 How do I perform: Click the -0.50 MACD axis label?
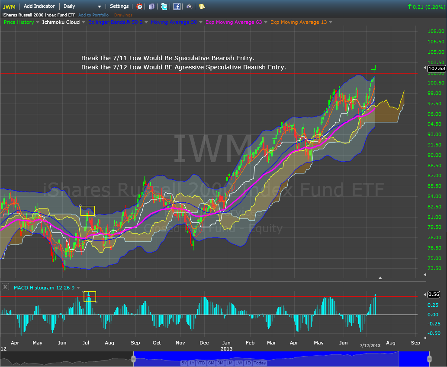[x=433, y=333]
